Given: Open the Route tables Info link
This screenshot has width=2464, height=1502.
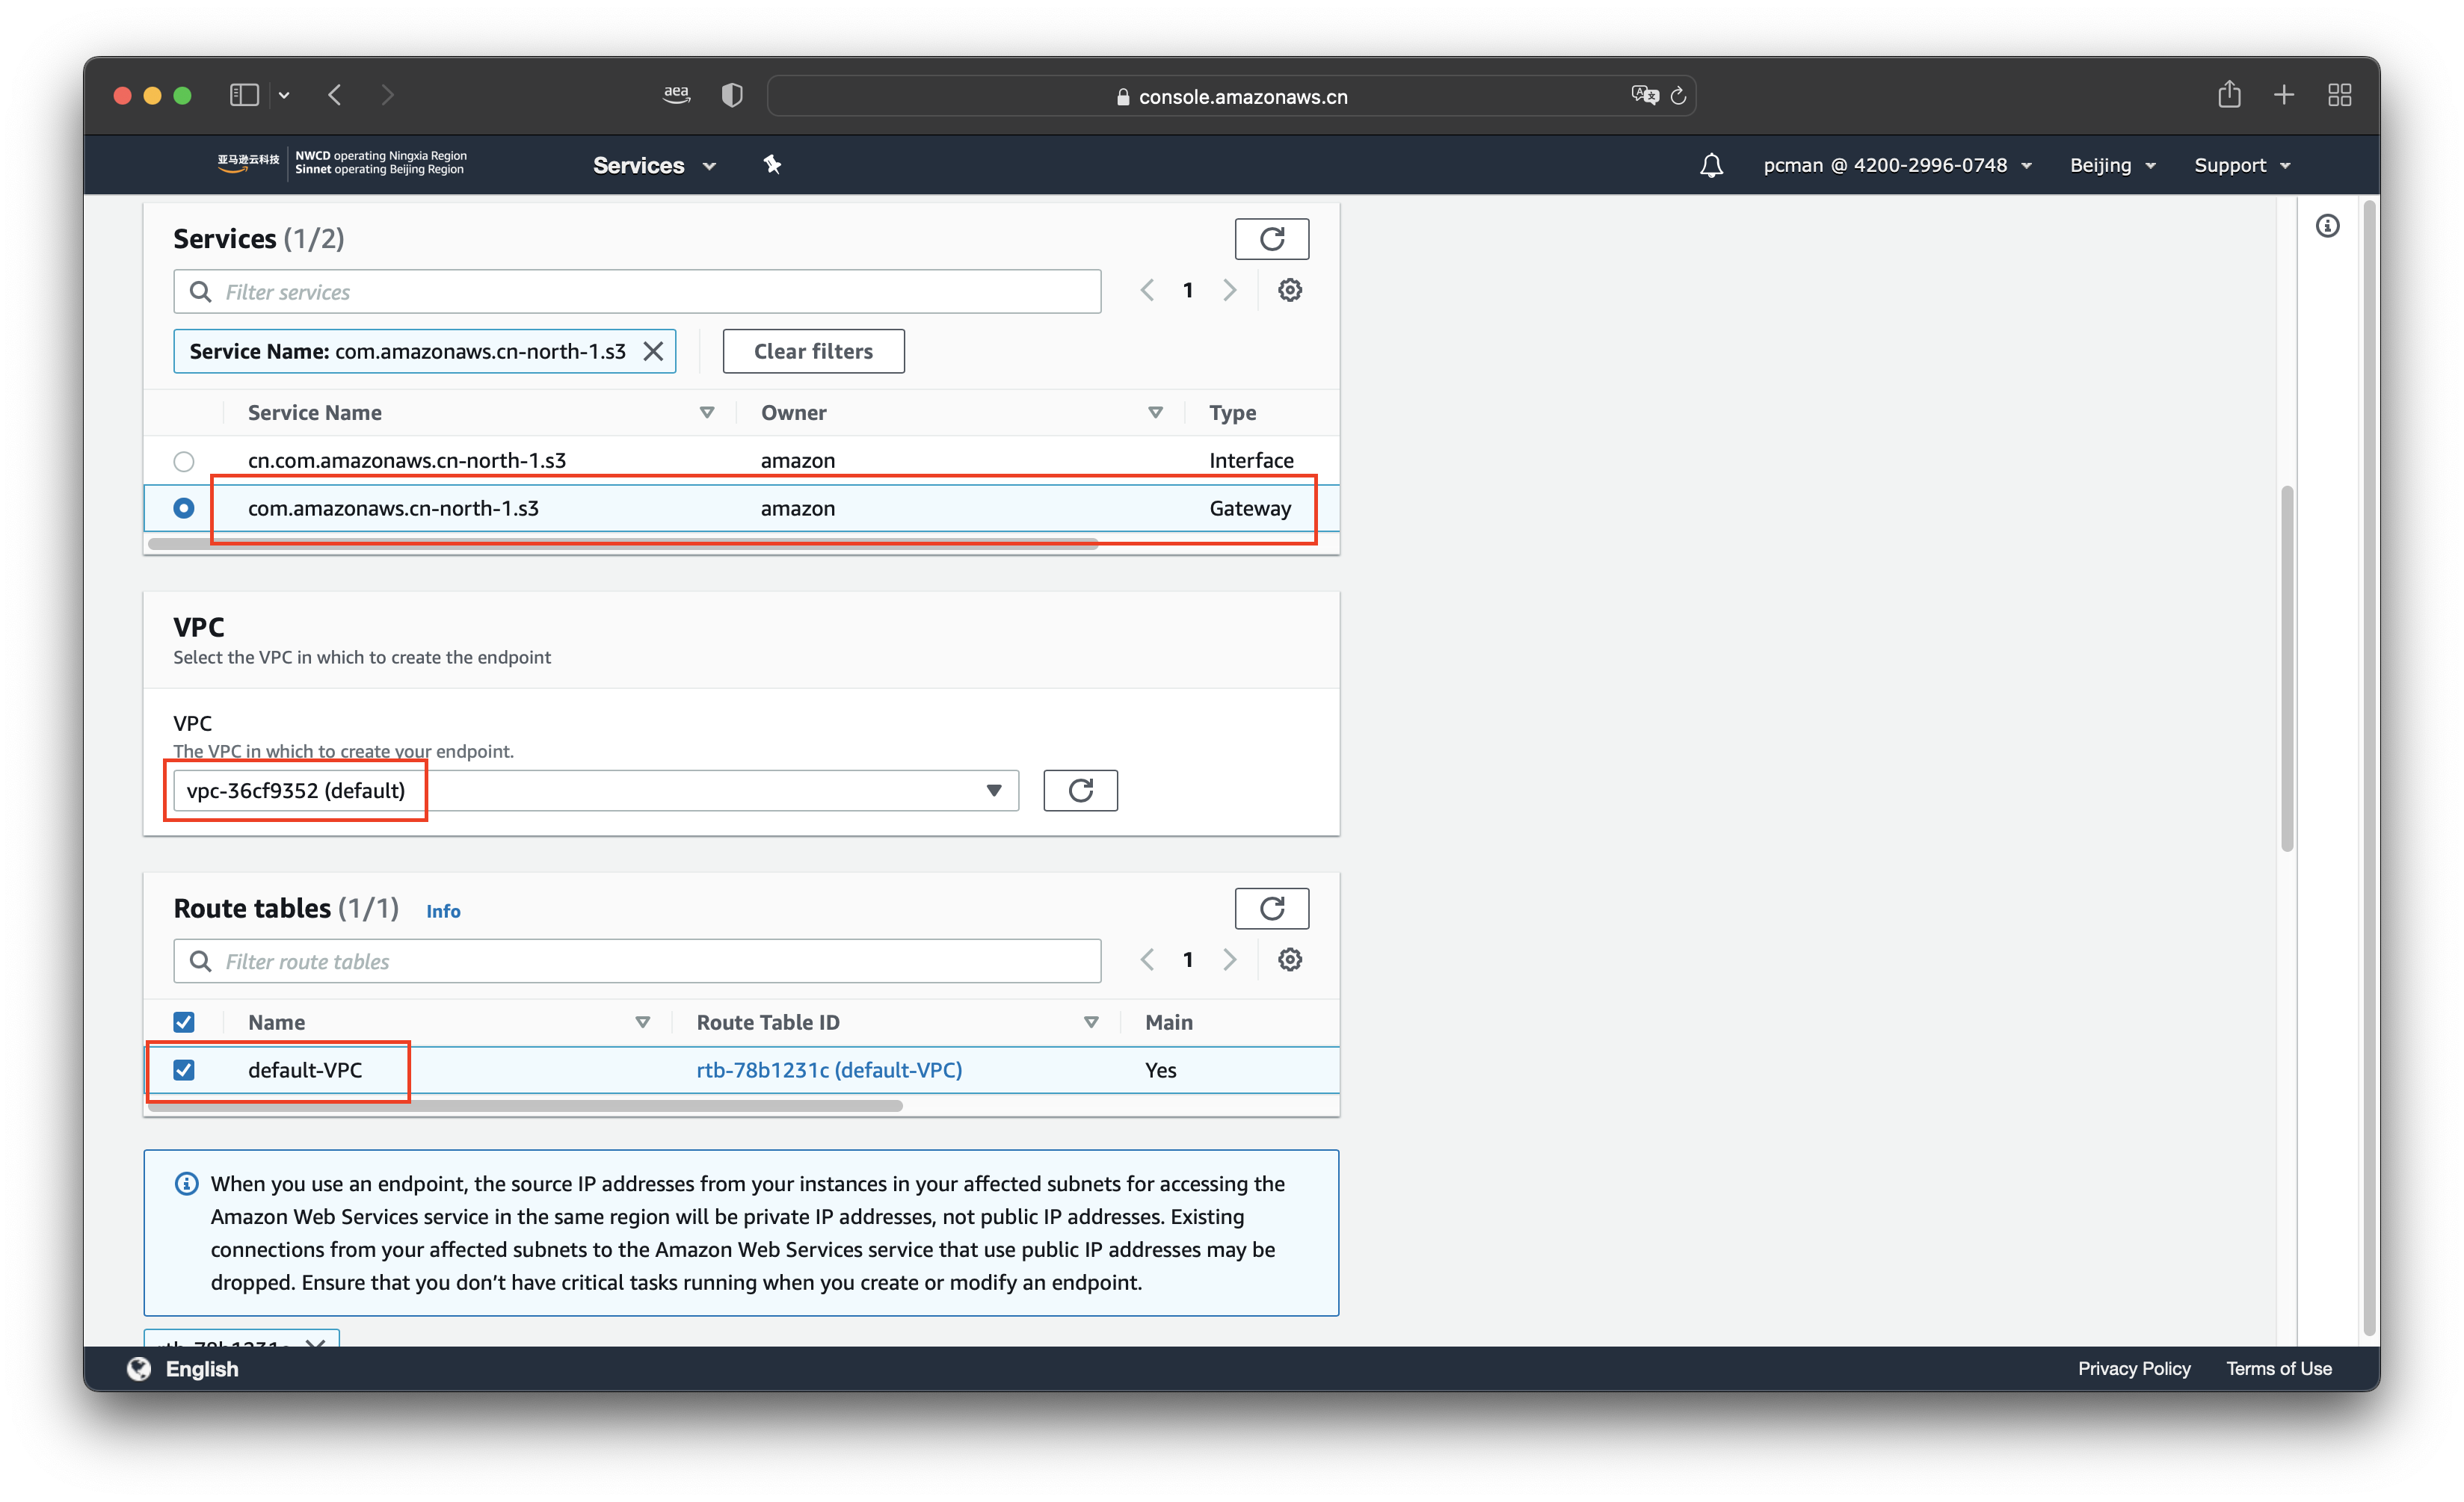Looking at the screenshot, I should (443, 910).
